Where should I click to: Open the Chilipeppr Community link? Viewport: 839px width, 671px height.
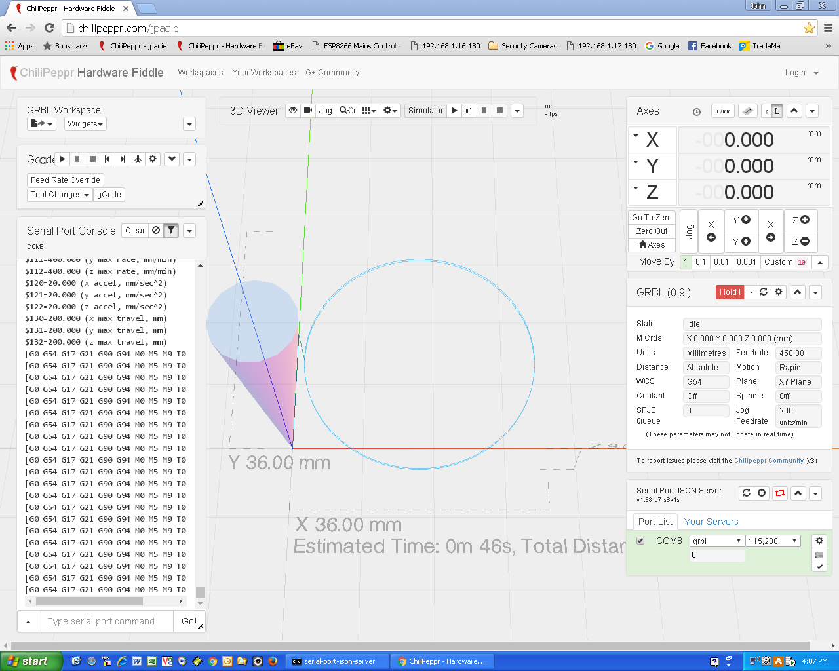tap(768, 461)
